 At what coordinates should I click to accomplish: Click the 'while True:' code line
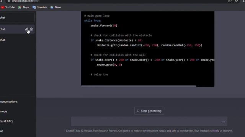point(93,21)
